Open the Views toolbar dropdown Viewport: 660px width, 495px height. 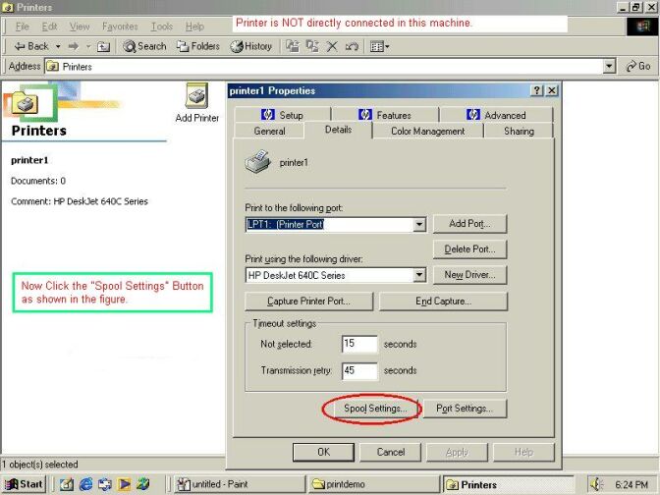[379, 46]
